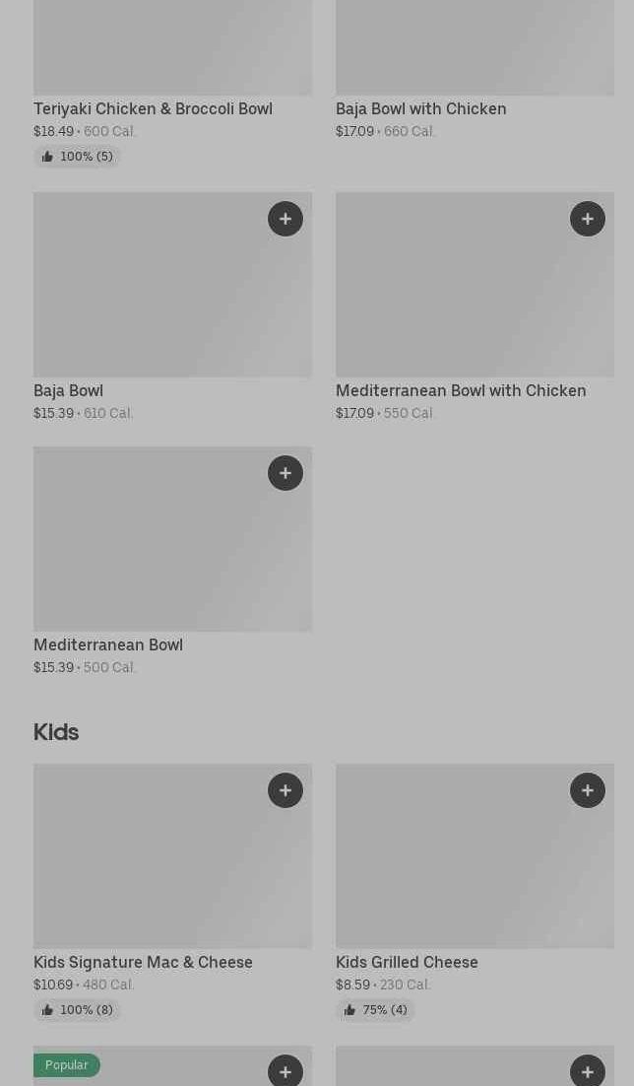Screen dimensions: 634x1086
Task: Select the Mediterranean Bowl name link
Action: coord(108,645)
